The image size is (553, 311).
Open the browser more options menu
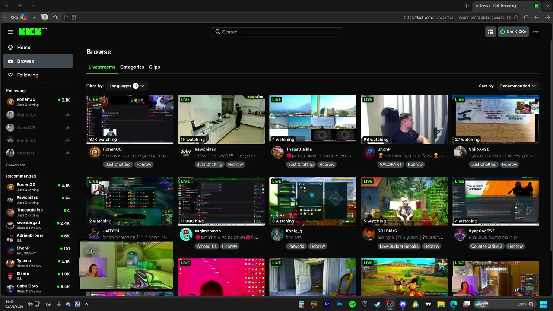click(x=35, y=17)
